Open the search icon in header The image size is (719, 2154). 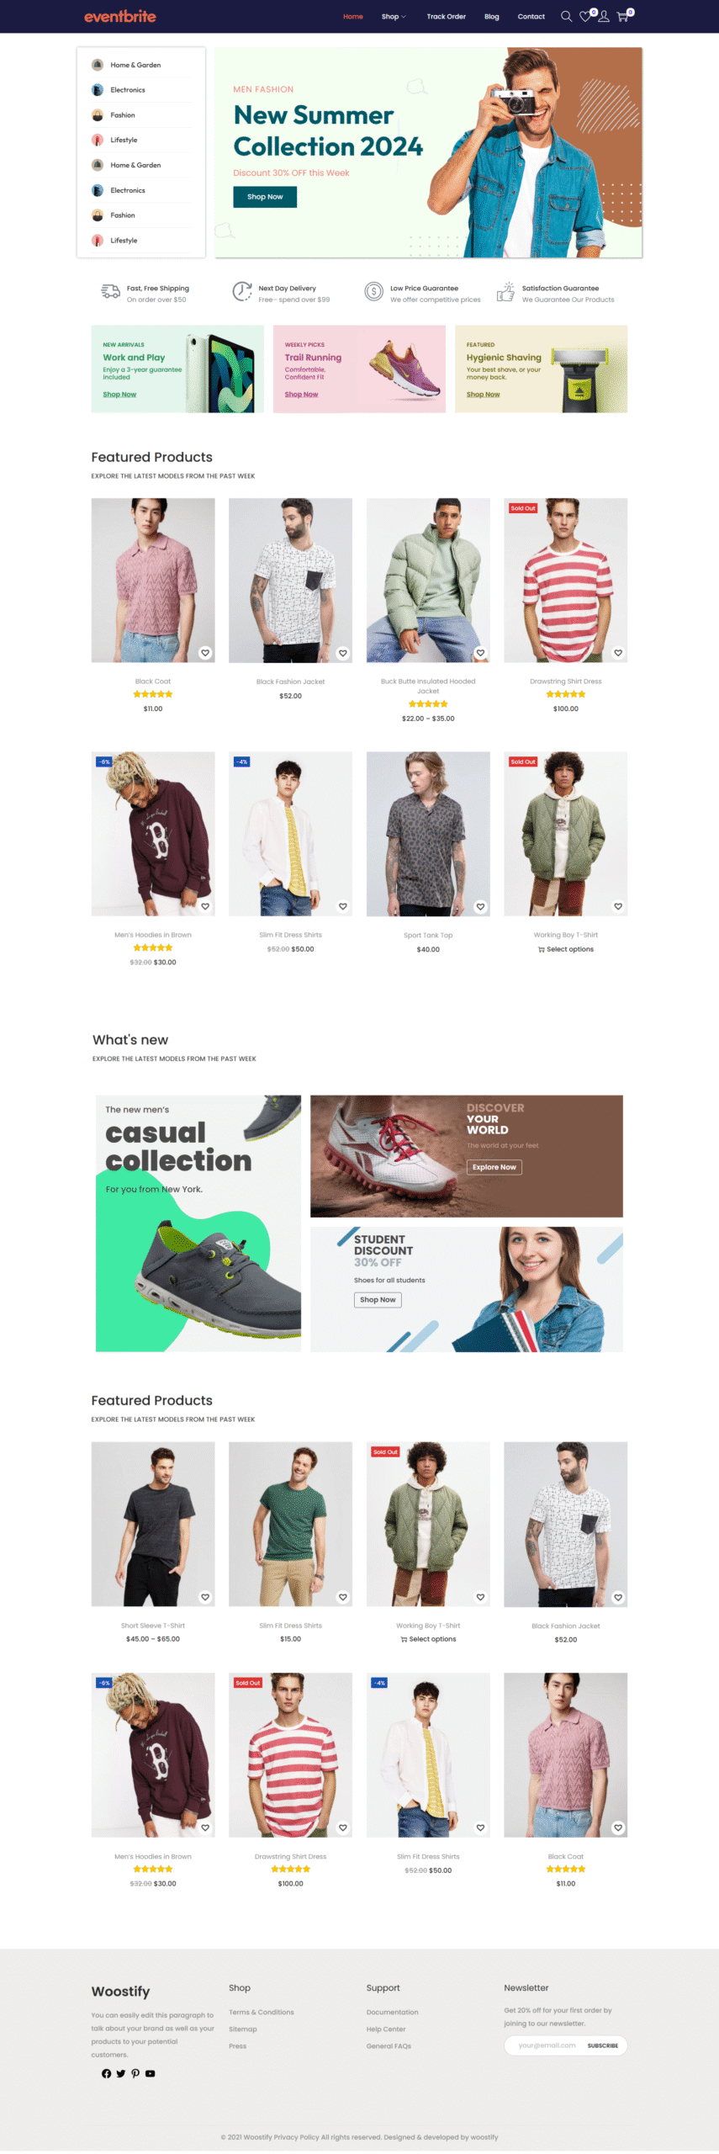566,16
